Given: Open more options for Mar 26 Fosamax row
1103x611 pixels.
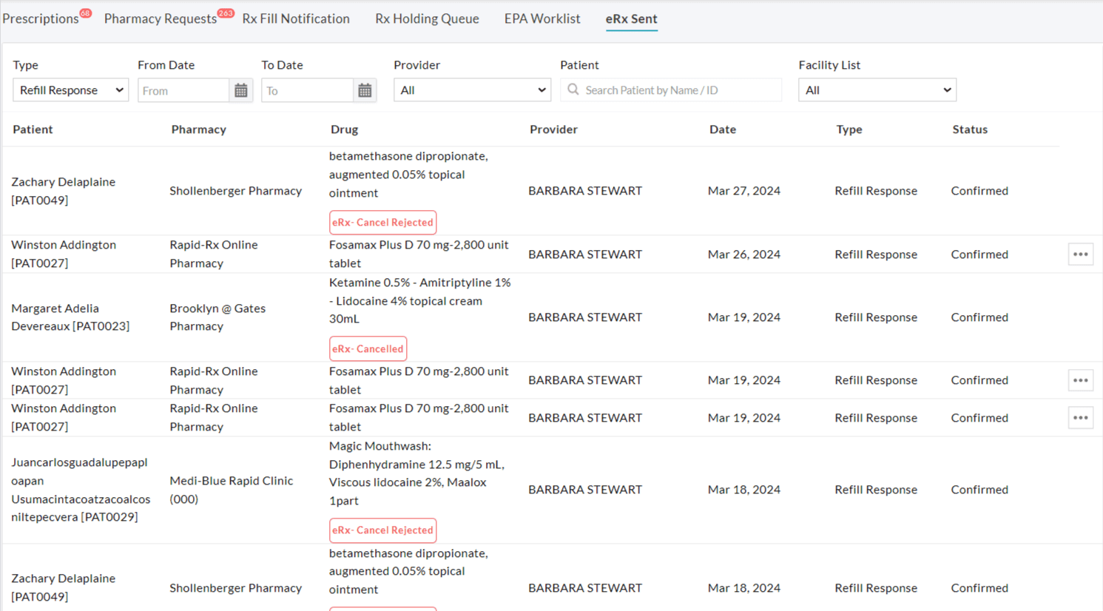Looking at the screenshot, I should 1080,254.
